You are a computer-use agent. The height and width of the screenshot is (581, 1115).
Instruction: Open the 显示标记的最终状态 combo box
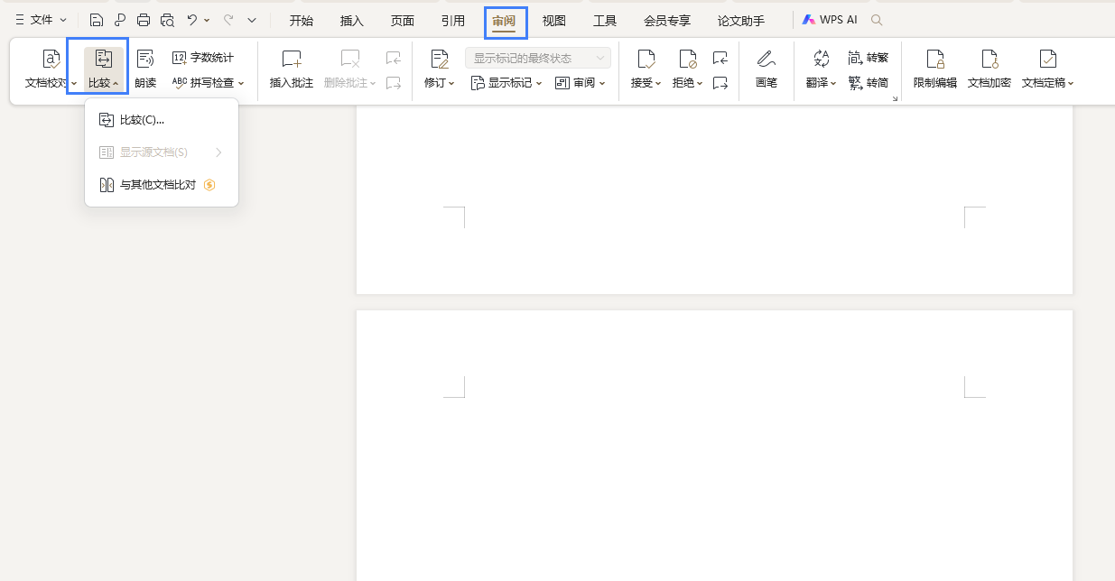click(x=538, y=58)
